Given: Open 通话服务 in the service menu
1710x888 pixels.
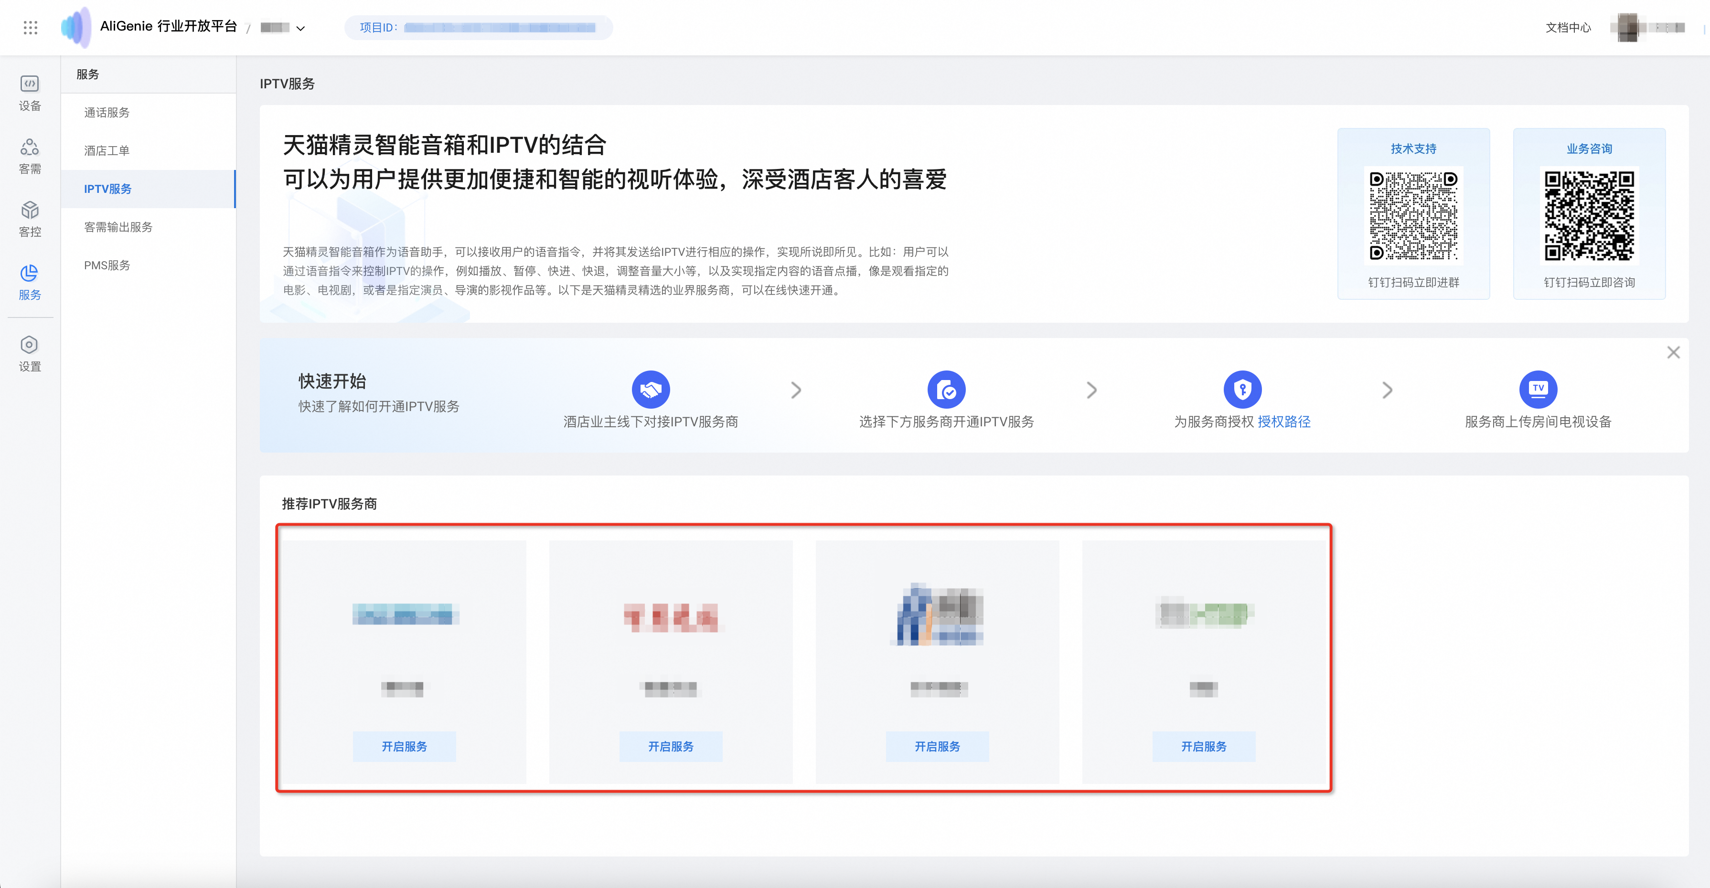Looking at the screenshot, I should point(107,112).
